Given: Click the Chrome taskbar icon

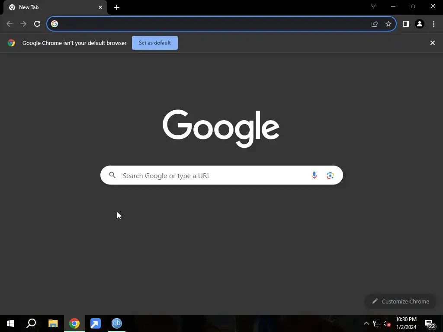Looking at the screenshot, I should [x=74, y=323].
